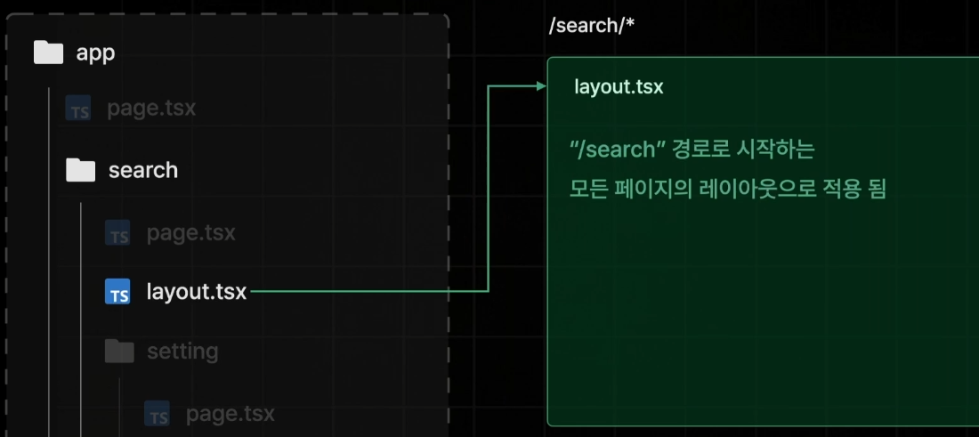
Task: Click TS icon of page.tsx under search
Action: tap(117, 233)
